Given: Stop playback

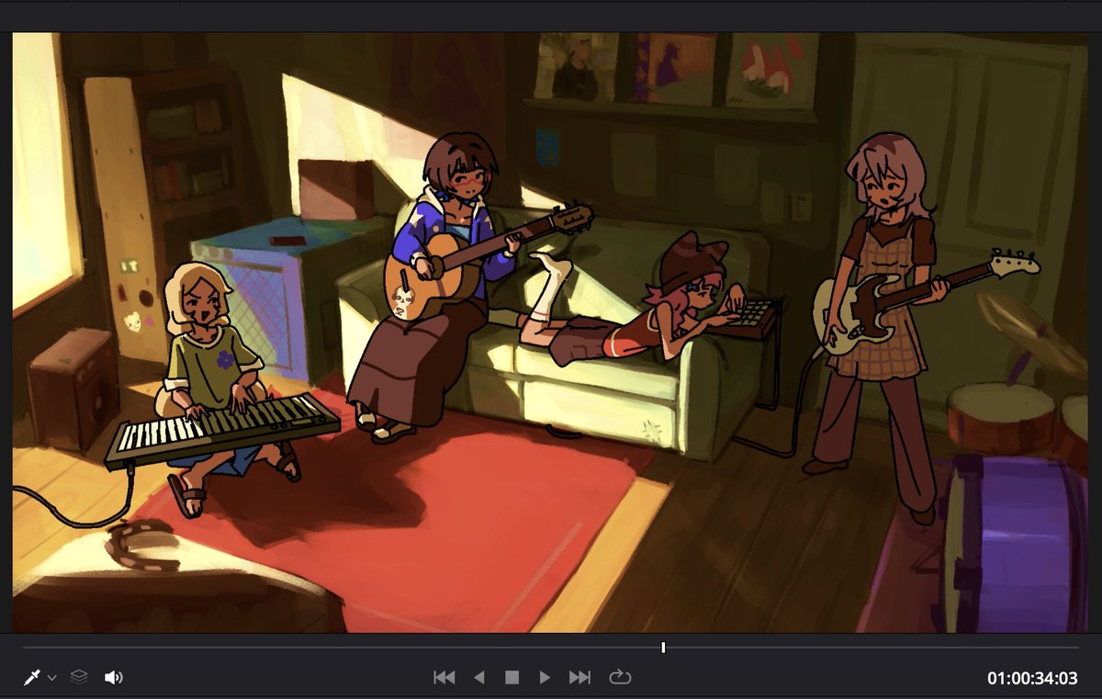Looking at the screenshot, I should [x=512, y=678].
